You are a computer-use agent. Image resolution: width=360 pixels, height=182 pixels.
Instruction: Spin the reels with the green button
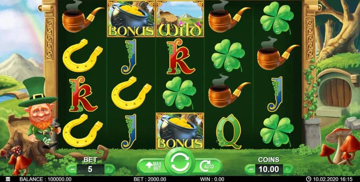tap(180, 162)
